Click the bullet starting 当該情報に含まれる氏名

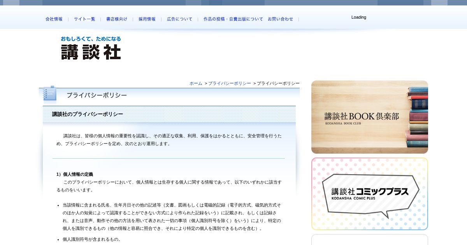point(172,217)
